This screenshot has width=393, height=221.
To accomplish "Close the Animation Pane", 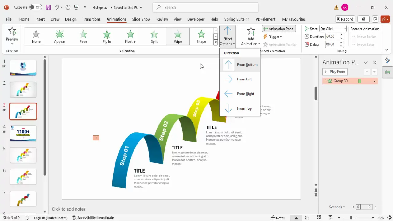I will [x=375, y=63].
